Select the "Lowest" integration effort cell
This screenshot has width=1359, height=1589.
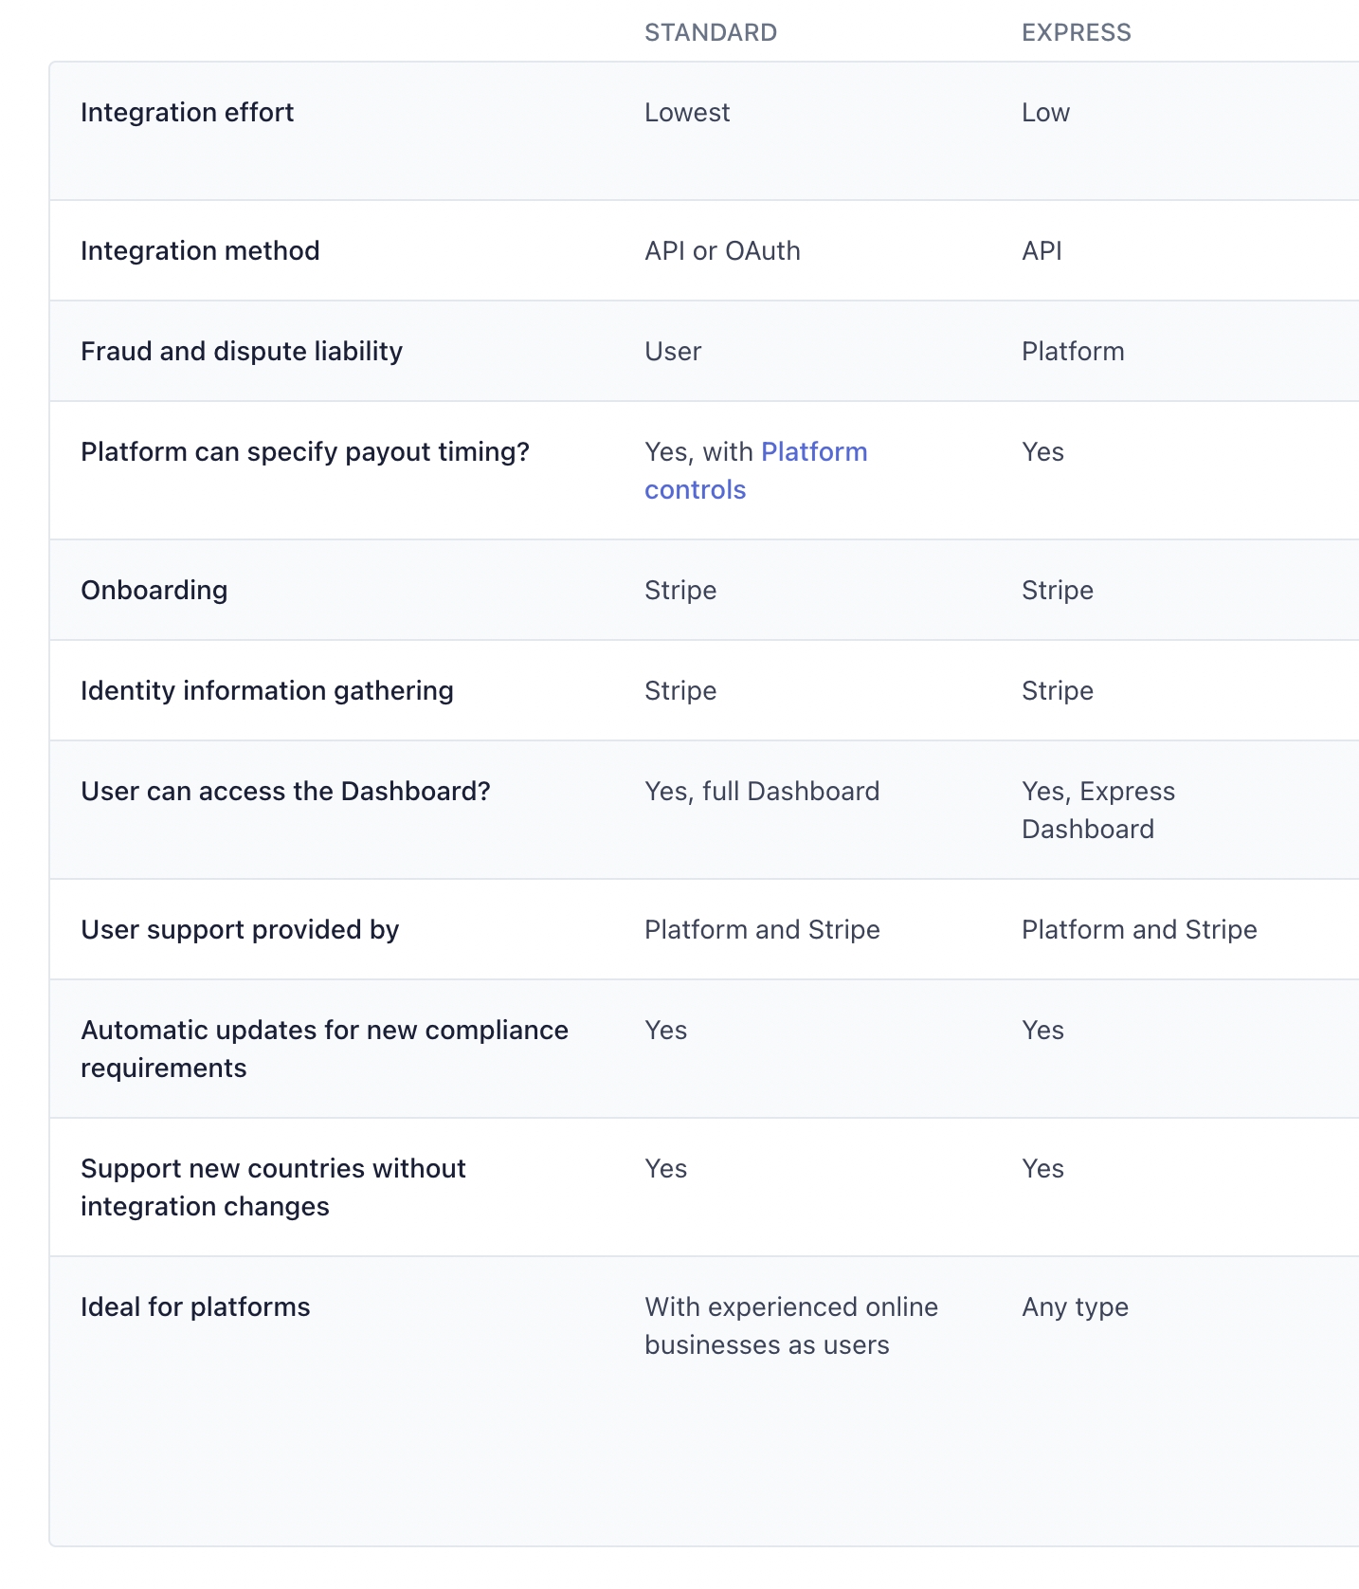(687, 113)
